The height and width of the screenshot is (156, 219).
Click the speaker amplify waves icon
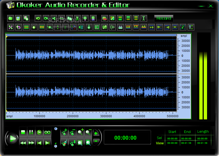pyautogui.click(x=81, y=27)
